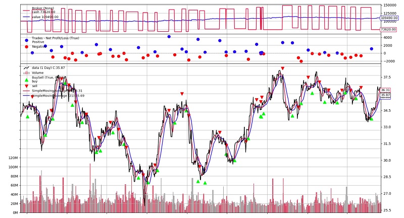404x218 pixels.
Task: Click the 28.5 price axis label
Action: (x=387, y=177)
